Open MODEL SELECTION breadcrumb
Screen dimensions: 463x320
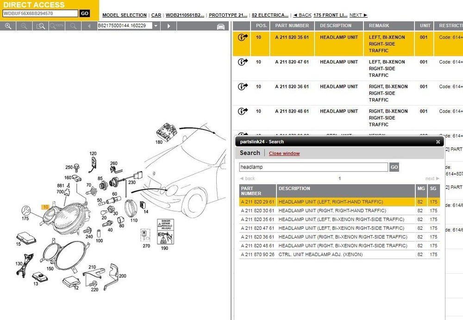click(124, 15)
